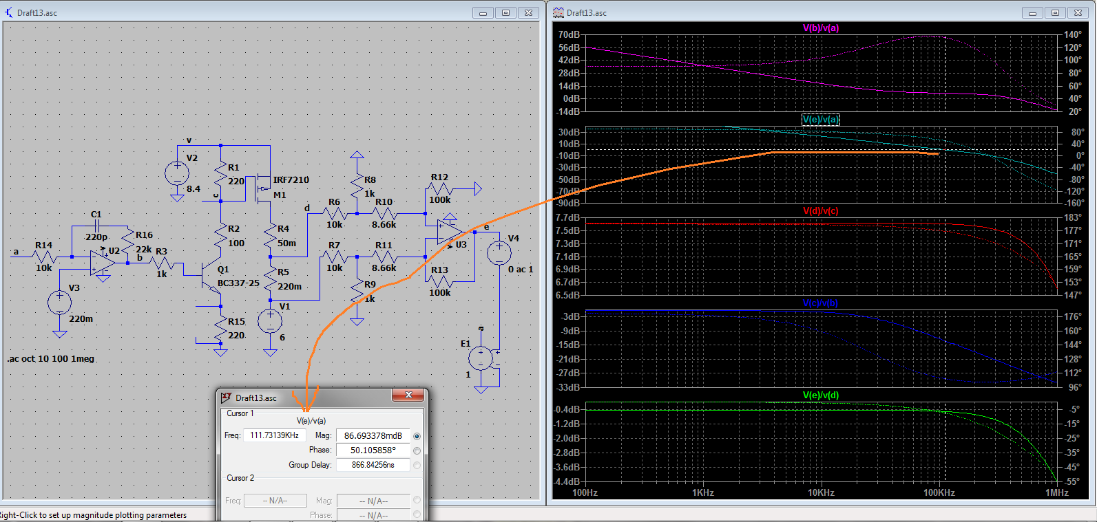Click the 70dB magnitude axis label
This screenshot has width=1097, height=522.
(569, 34)
